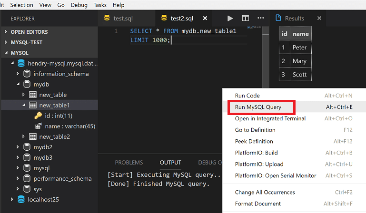366x213 pixels.
Task: Click the test2.sql database file icon
Action: click(164, 18)
